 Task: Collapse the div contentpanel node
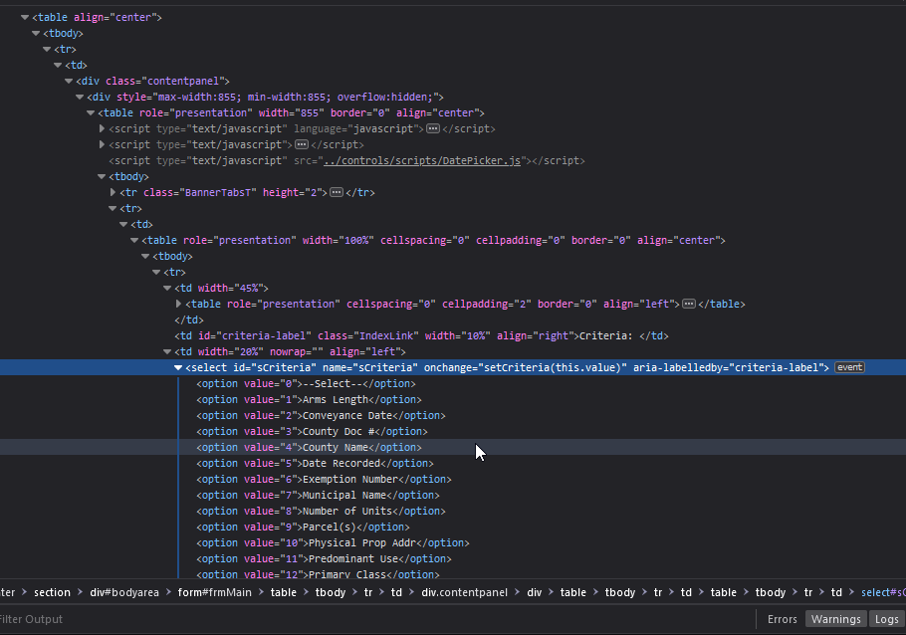(x=69, y=81)
